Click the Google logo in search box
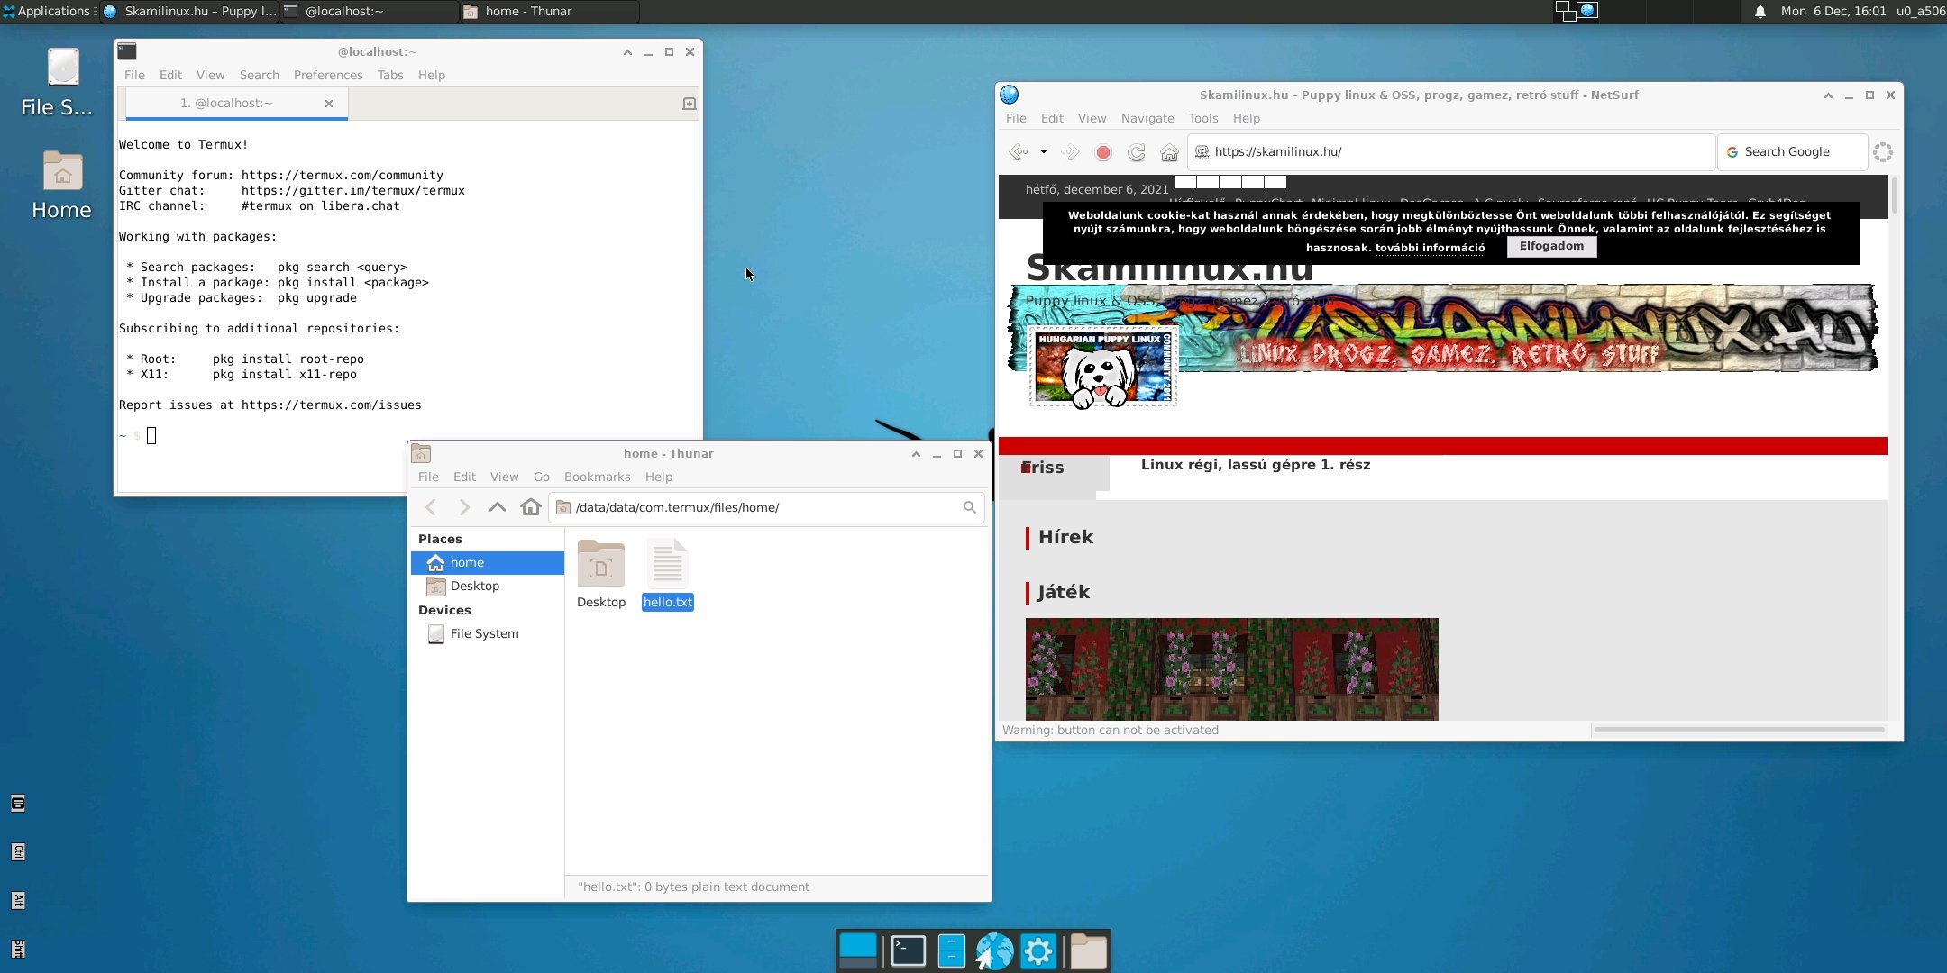This screenshot has width=1947, height=973. tap(1732, 152)
